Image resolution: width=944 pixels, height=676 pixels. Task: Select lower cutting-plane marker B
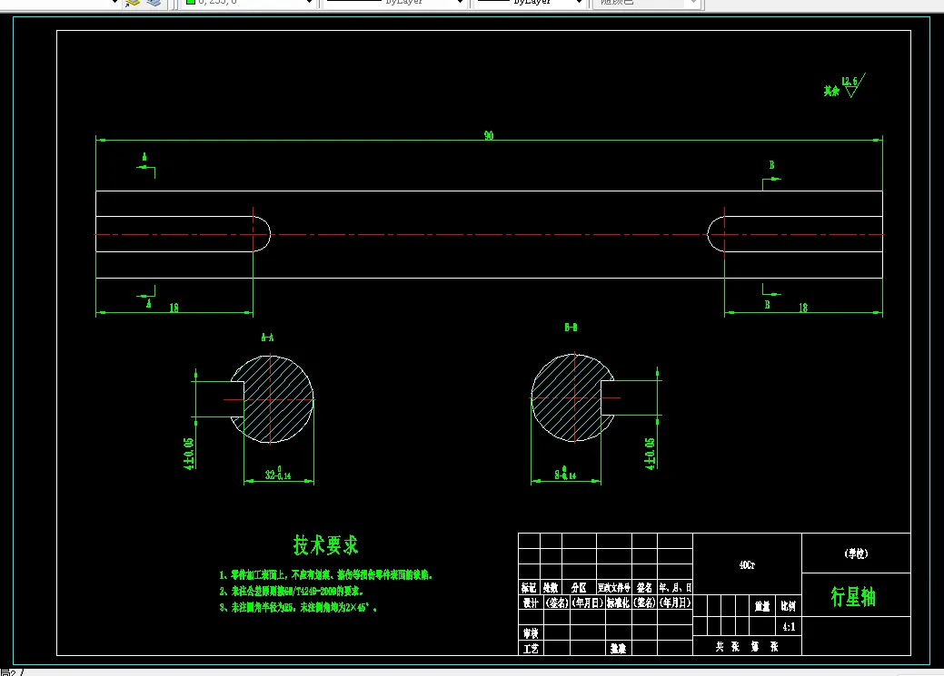pos(770,297)
